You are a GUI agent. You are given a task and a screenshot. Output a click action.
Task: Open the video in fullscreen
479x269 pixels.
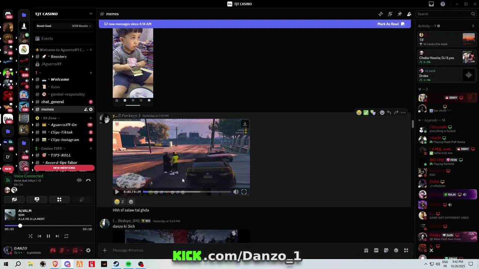click(244, 192)
